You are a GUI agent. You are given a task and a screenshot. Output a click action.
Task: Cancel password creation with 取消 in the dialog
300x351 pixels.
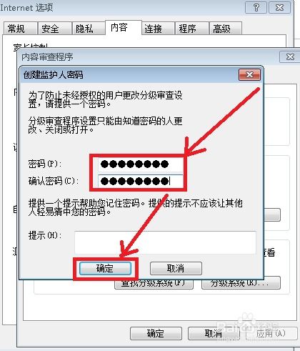point(176,269)
